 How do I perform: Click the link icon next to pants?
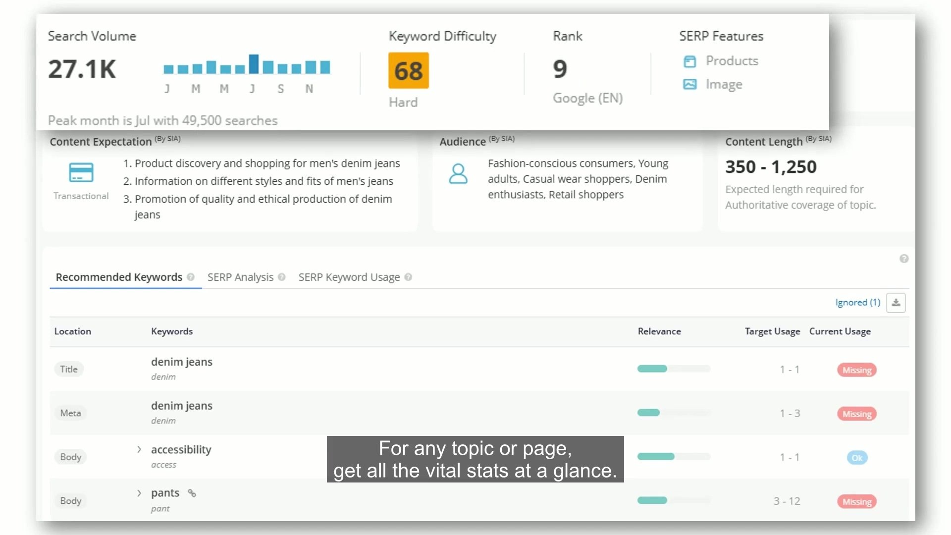tap(192, 493)
